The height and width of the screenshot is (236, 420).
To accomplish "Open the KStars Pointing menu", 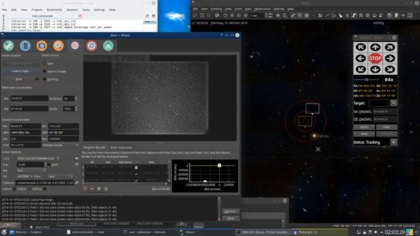I will (216, 9).
